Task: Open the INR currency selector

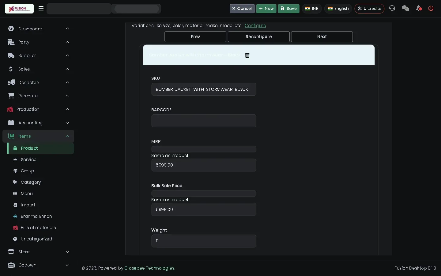Action: point(312,9)
